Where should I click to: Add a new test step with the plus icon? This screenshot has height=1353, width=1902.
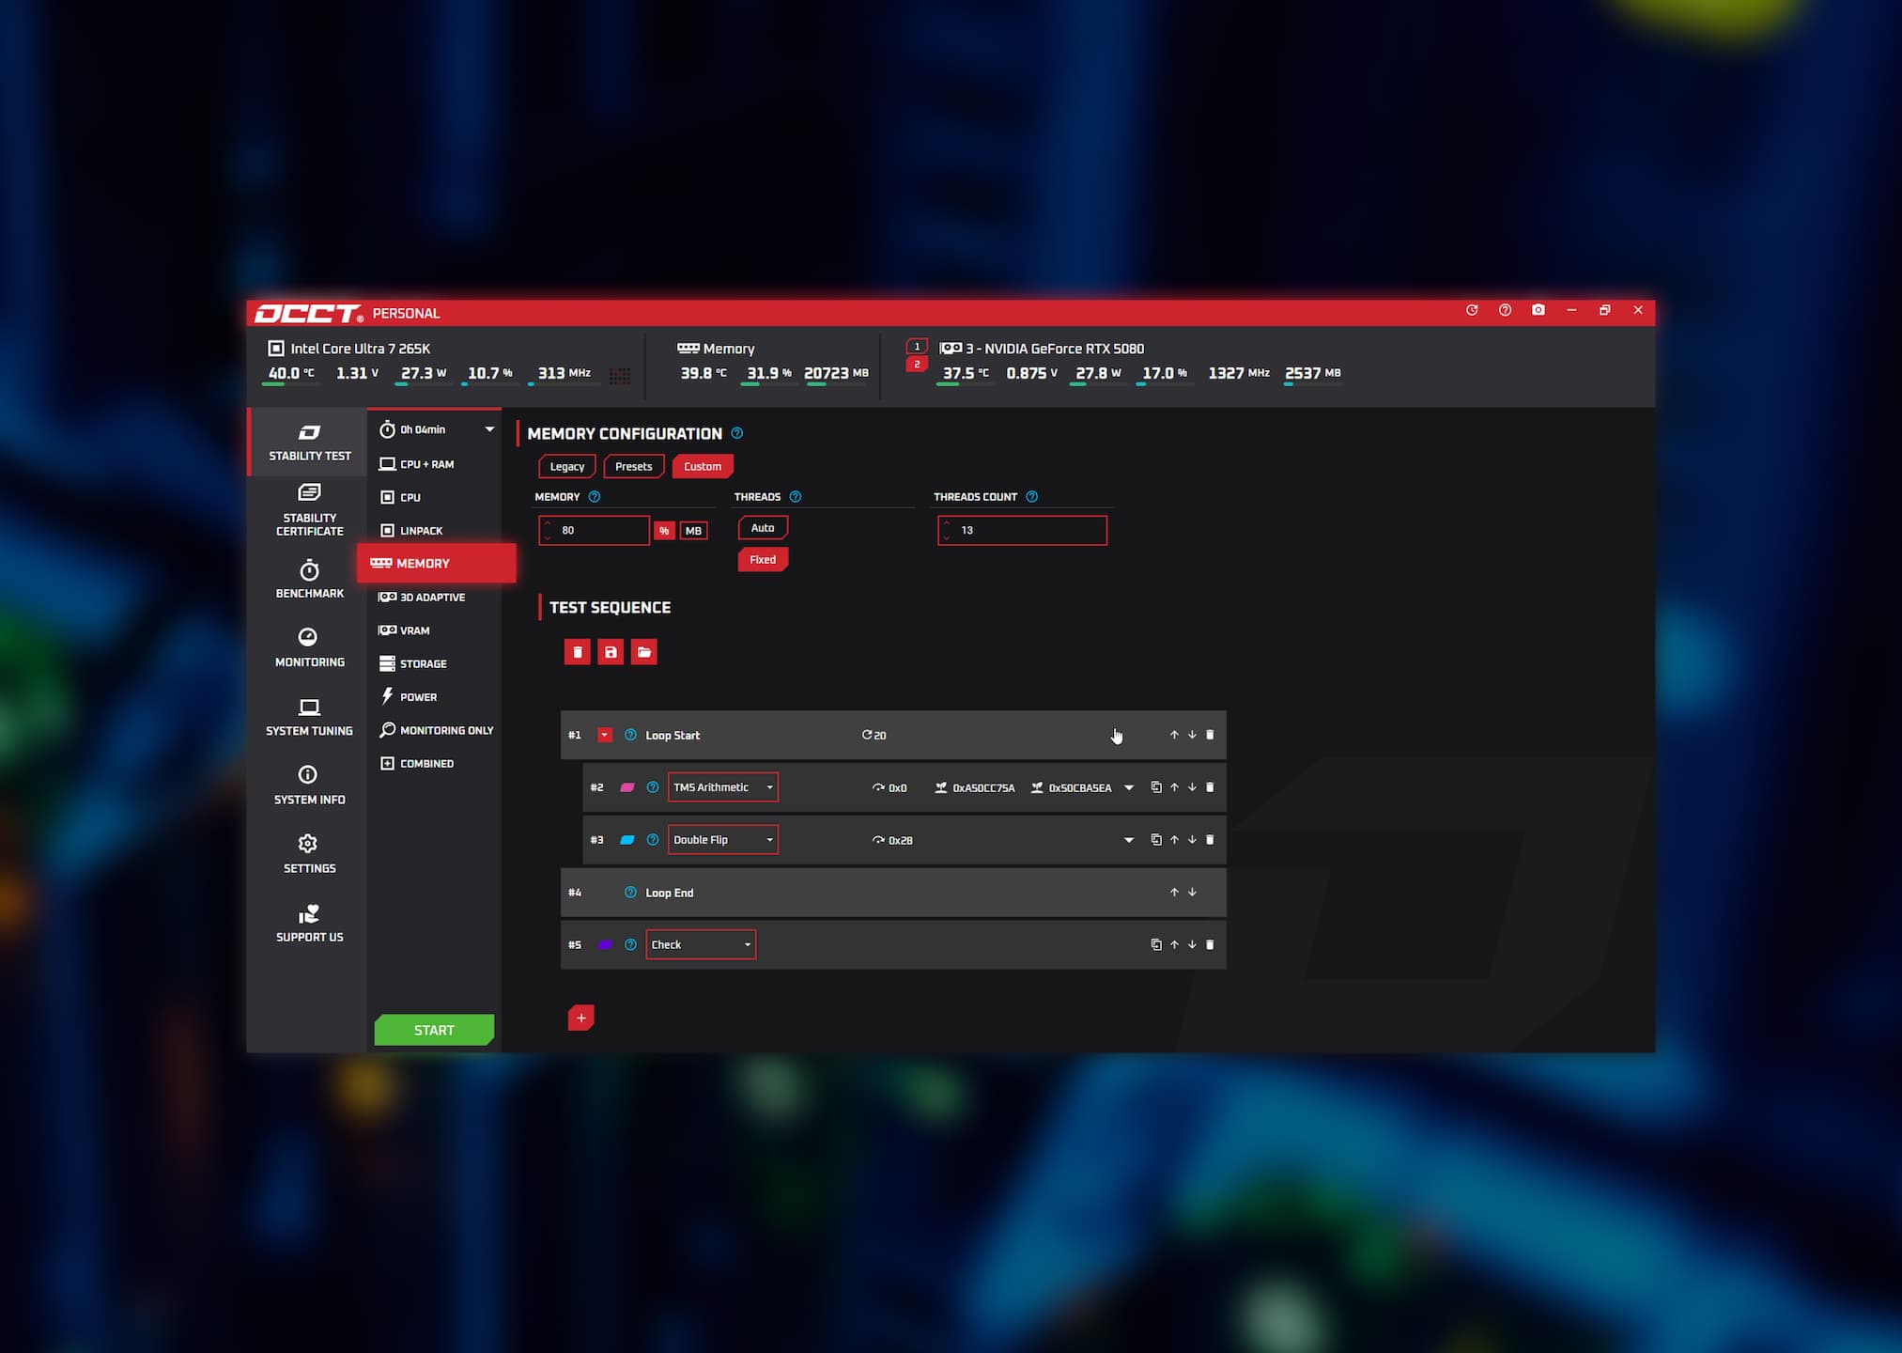pos(581,1018)
